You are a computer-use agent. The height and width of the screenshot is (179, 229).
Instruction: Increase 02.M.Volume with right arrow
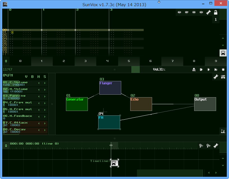45,90
